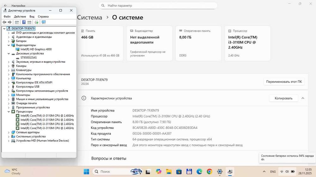Scan for hardware changes toolbar icon

[x=36, y=22]
